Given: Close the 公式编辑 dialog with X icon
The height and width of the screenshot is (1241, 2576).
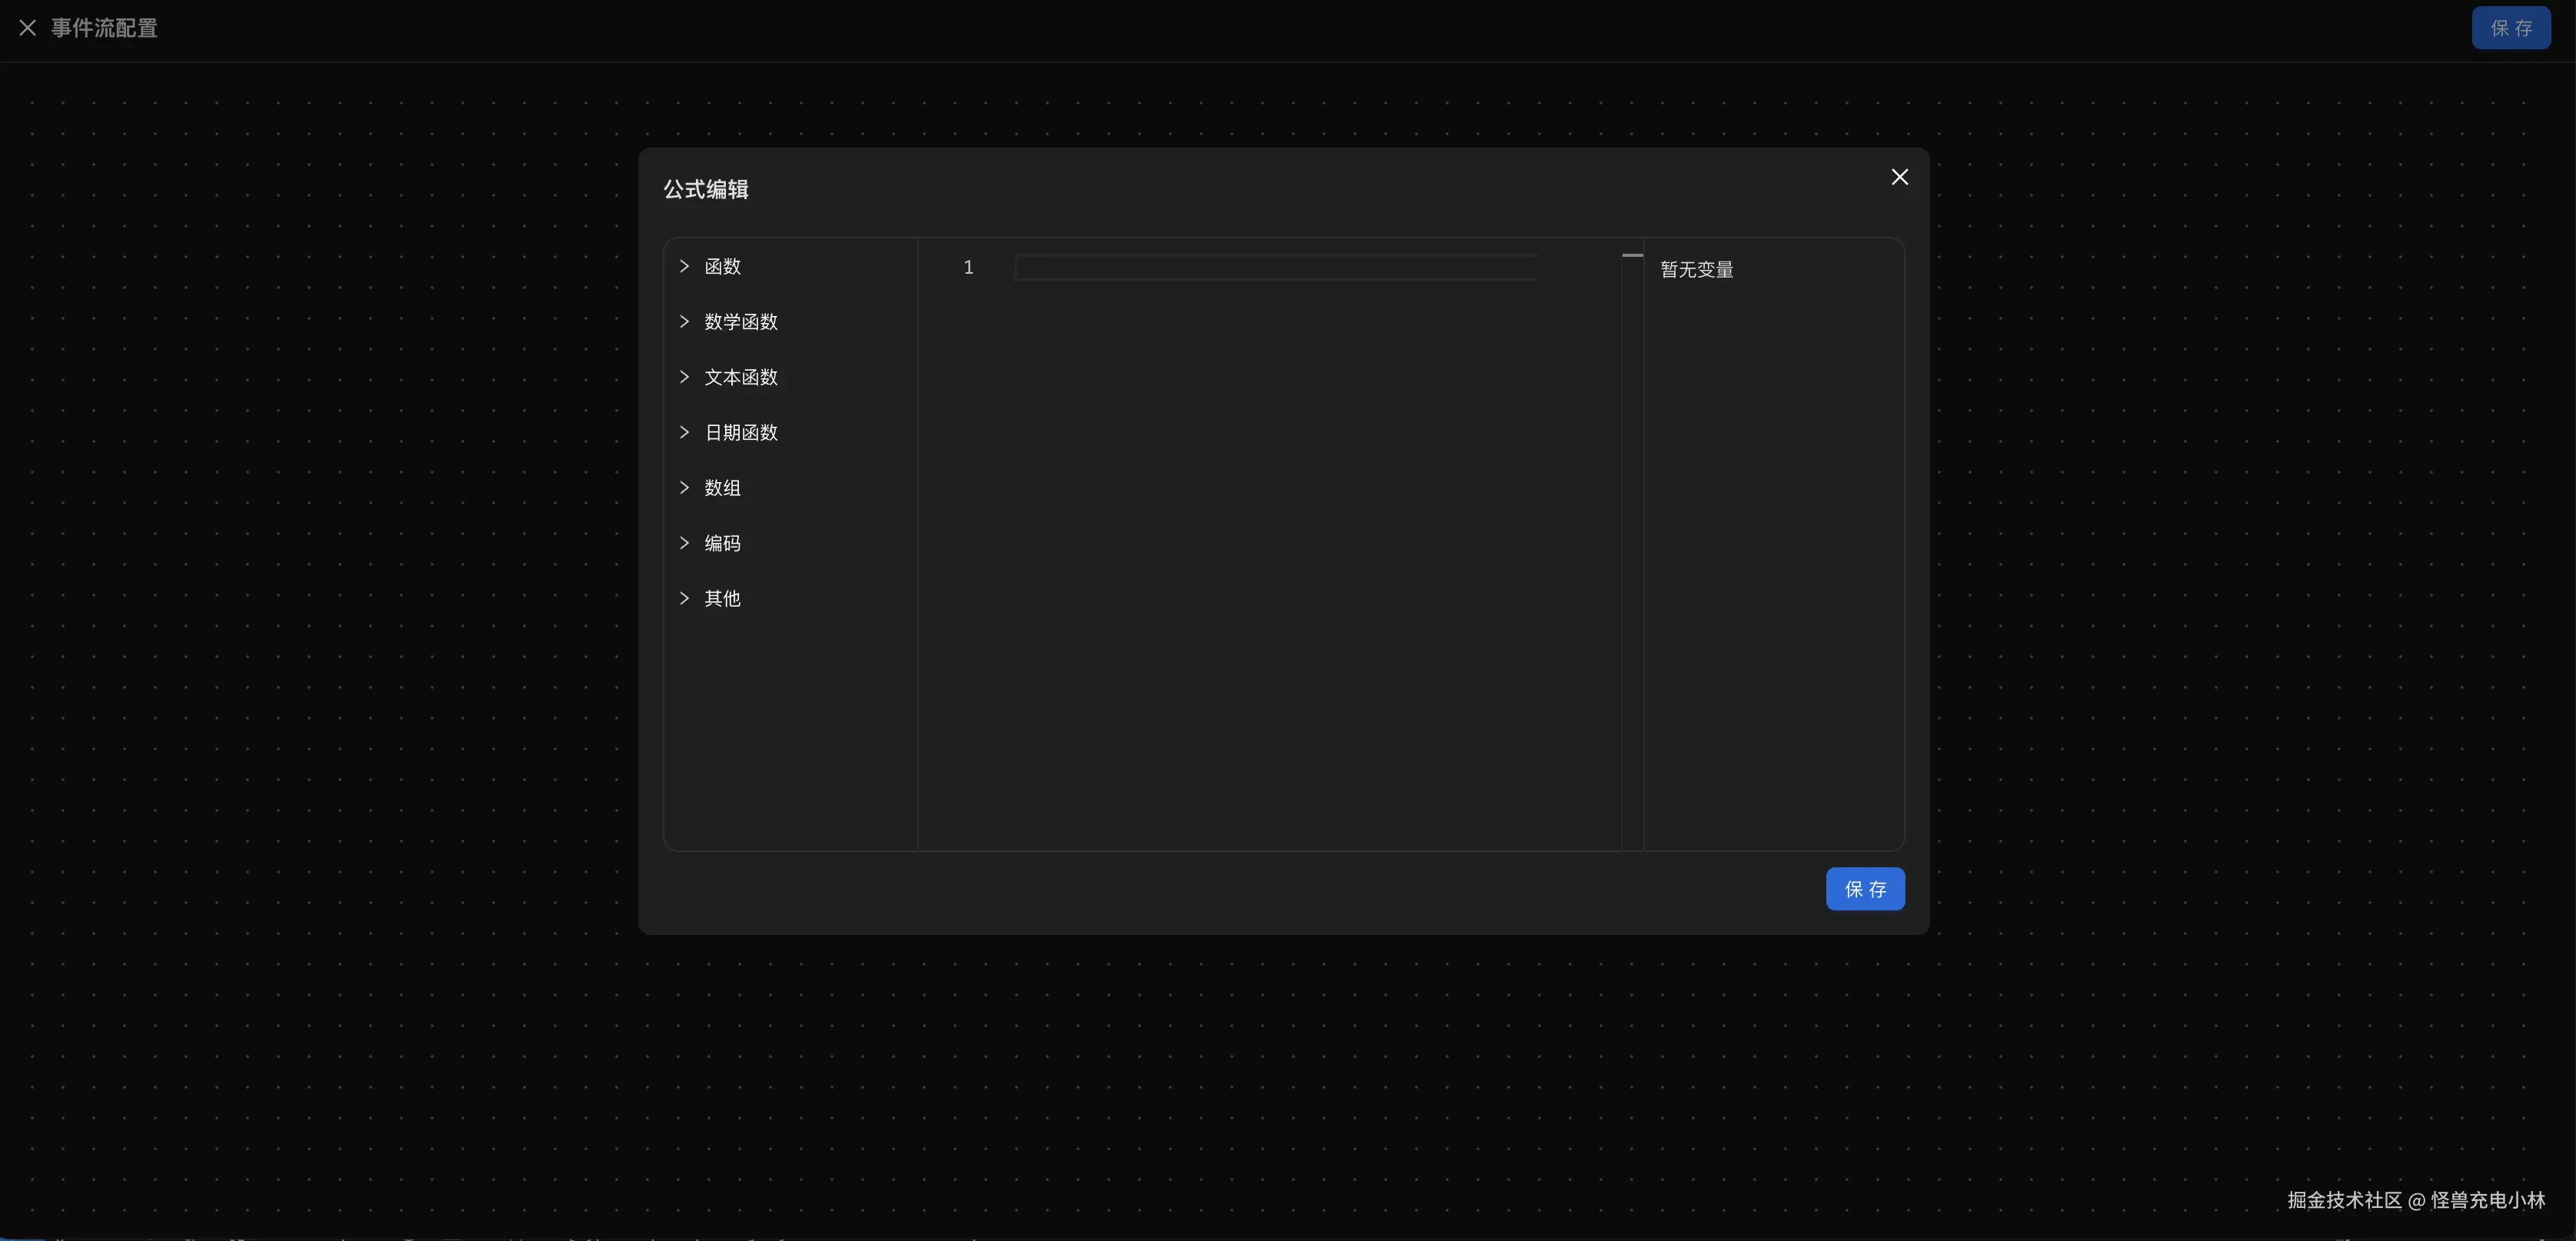Looking at the screenshot, I should tap(1899, 177).
